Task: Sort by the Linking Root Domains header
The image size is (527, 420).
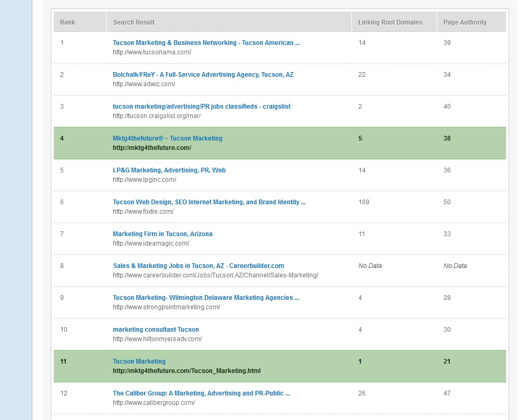Action: point(390,22)
